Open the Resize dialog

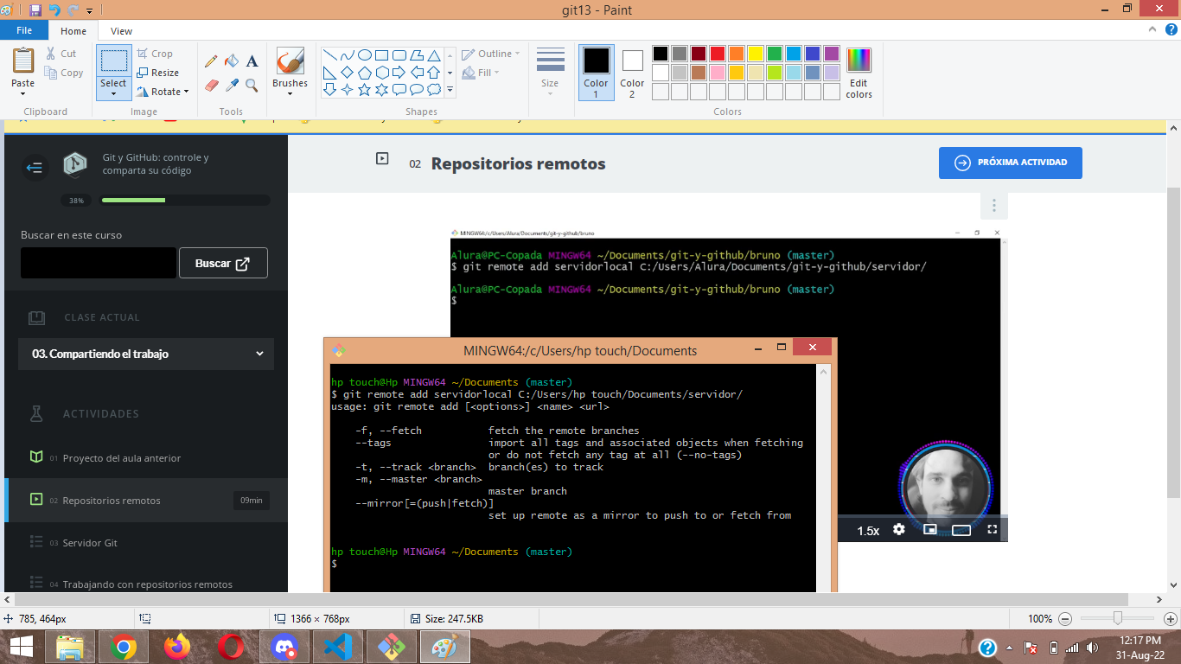pyautogui.click(x=158, y=73)
